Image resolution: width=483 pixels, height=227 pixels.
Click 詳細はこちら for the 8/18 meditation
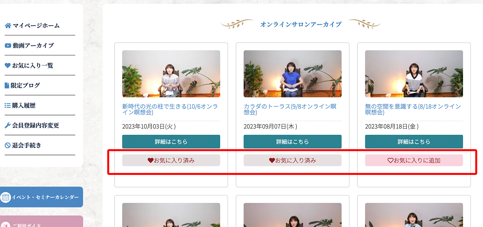pos(414,141)
